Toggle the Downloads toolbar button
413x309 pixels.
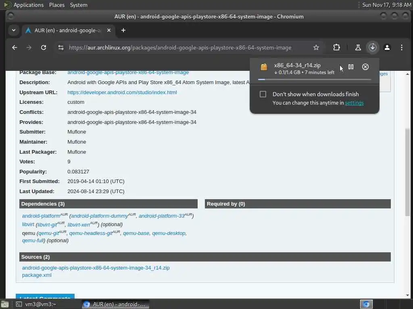tap(372, 47)
